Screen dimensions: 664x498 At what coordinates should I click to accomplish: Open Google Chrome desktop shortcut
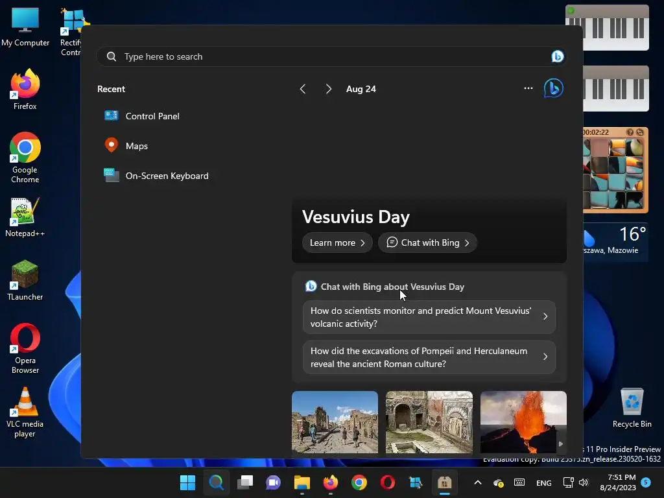click(25, 158)
